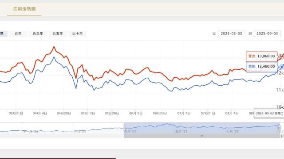Screen dimensions: 284x159
Task: Click the 買進 12,460.00 tooltip box
Action: click(261, 67)
